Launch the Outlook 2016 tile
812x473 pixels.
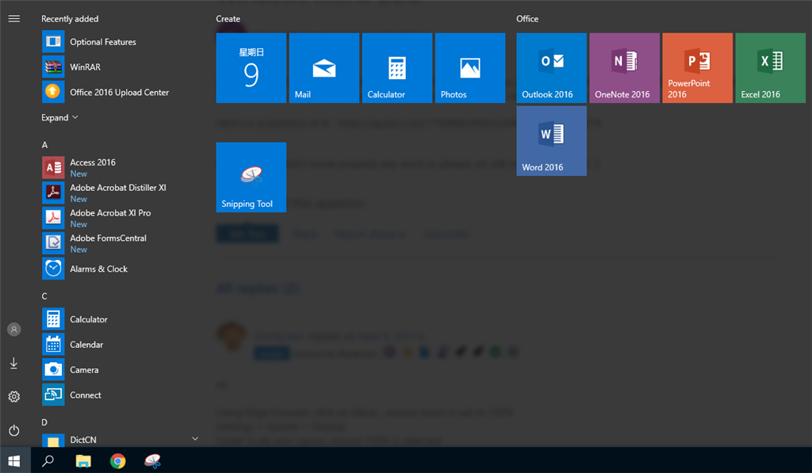point(552,68)
